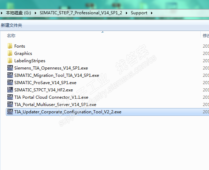
Task: Open the Graphics folder icon
Action: coord(10,54)
